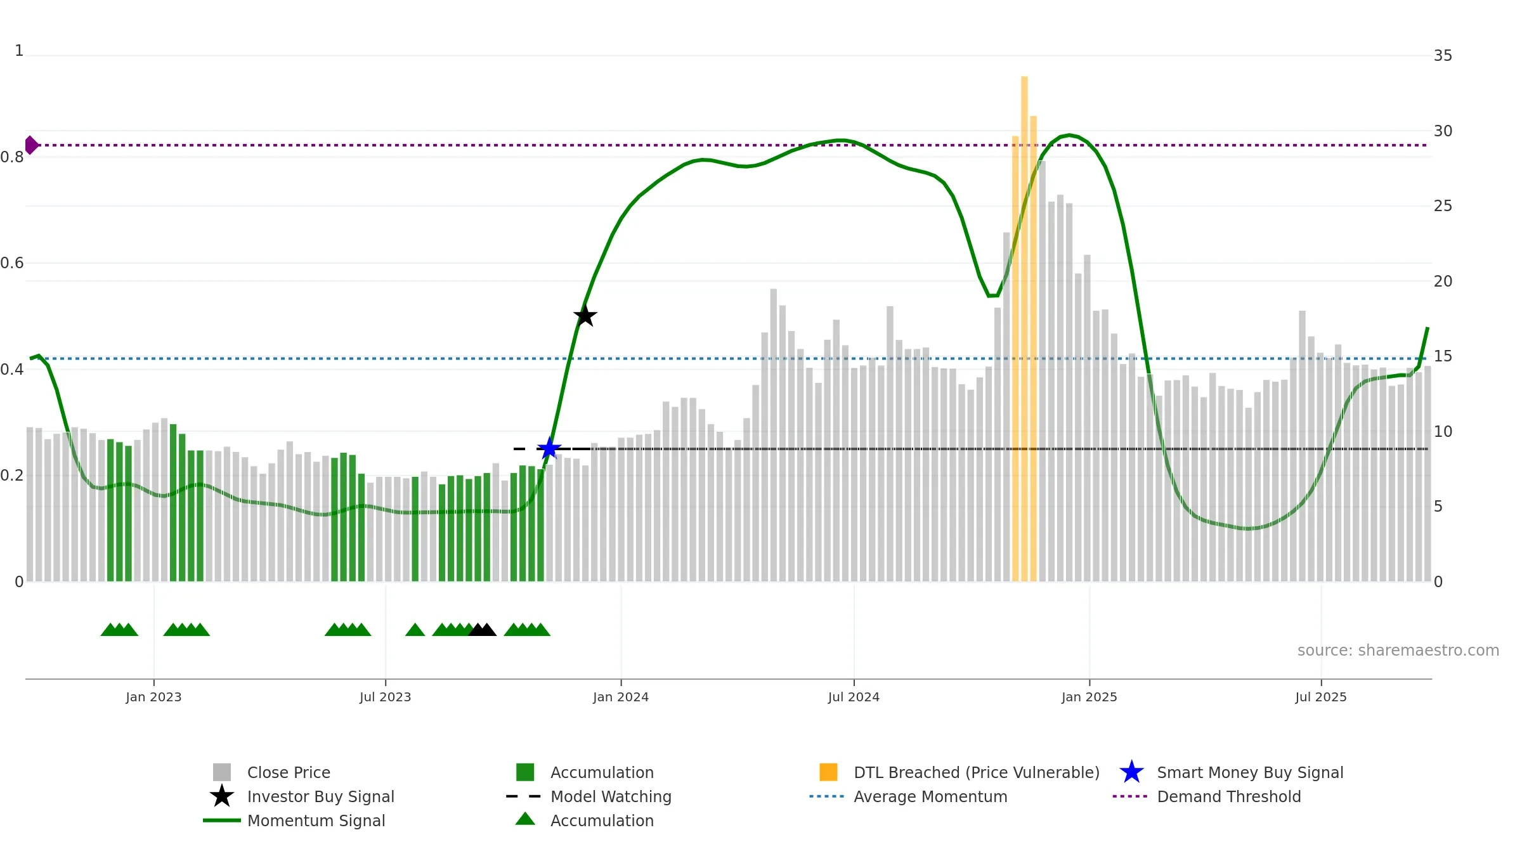
Task: Toggle DTL Breached (Price Vulnerable) legend item
Action: [977, 772]
